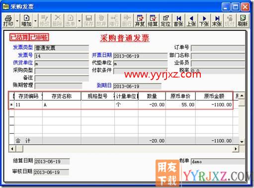Minimize the 采购发票 window

(x=226, y=7)
